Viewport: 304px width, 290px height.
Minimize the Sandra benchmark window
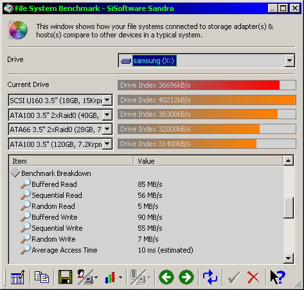pyautogui.click(x=273, y=8)
